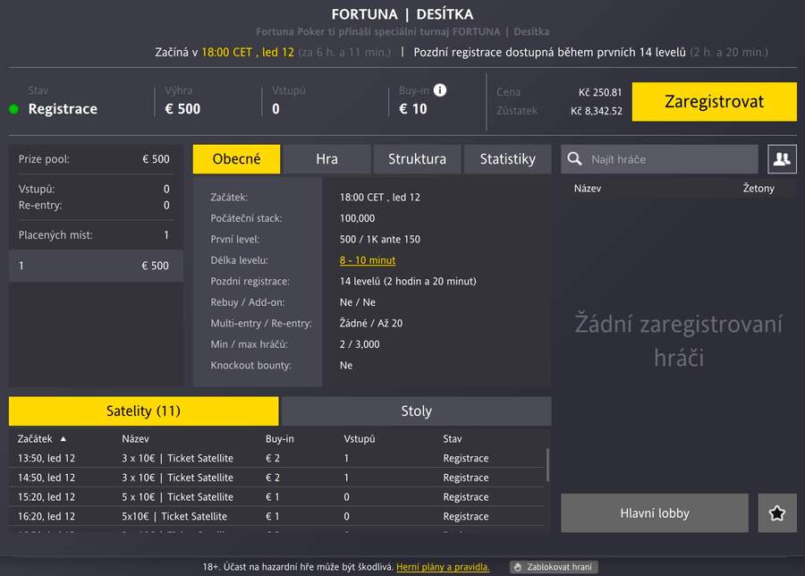805x576 pixels.
Task: Focus the Najít hráče search field
Action: 660,159
